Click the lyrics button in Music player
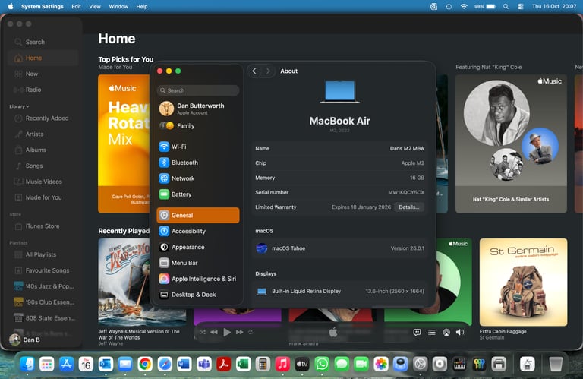Screen dimensions: 583x379 (417, 332)
